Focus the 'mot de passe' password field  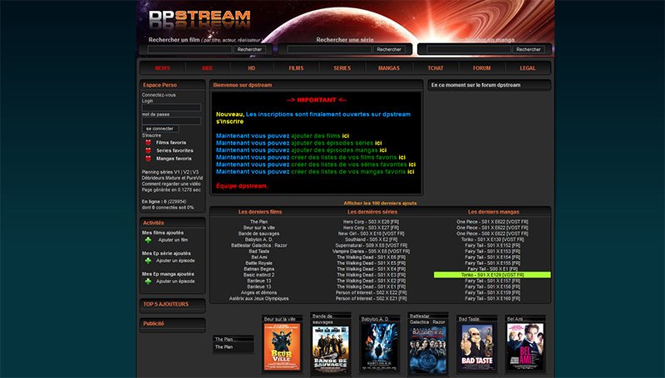tap(171, 121)
